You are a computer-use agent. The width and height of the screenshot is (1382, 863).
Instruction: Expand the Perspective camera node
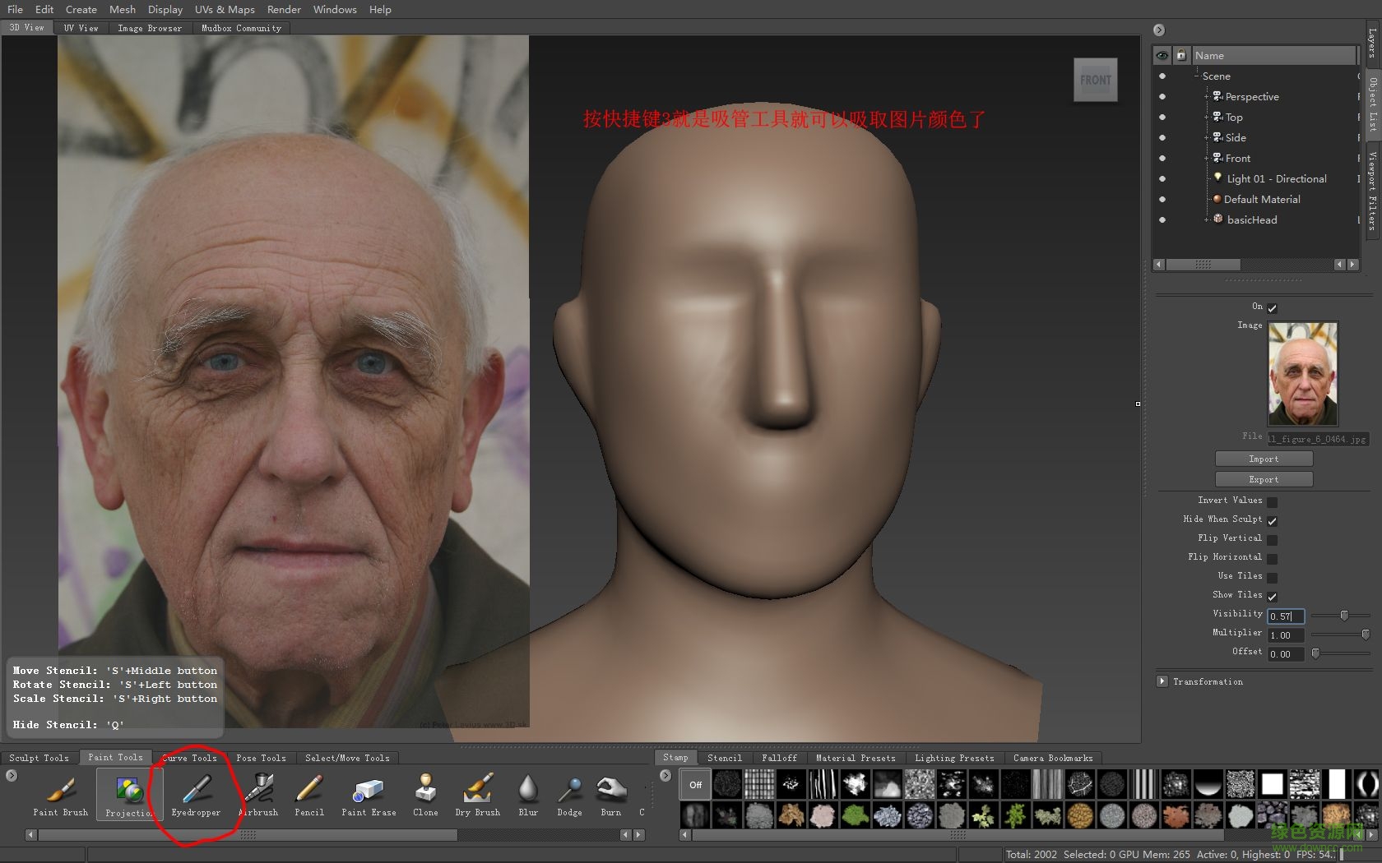point(1206,96)
